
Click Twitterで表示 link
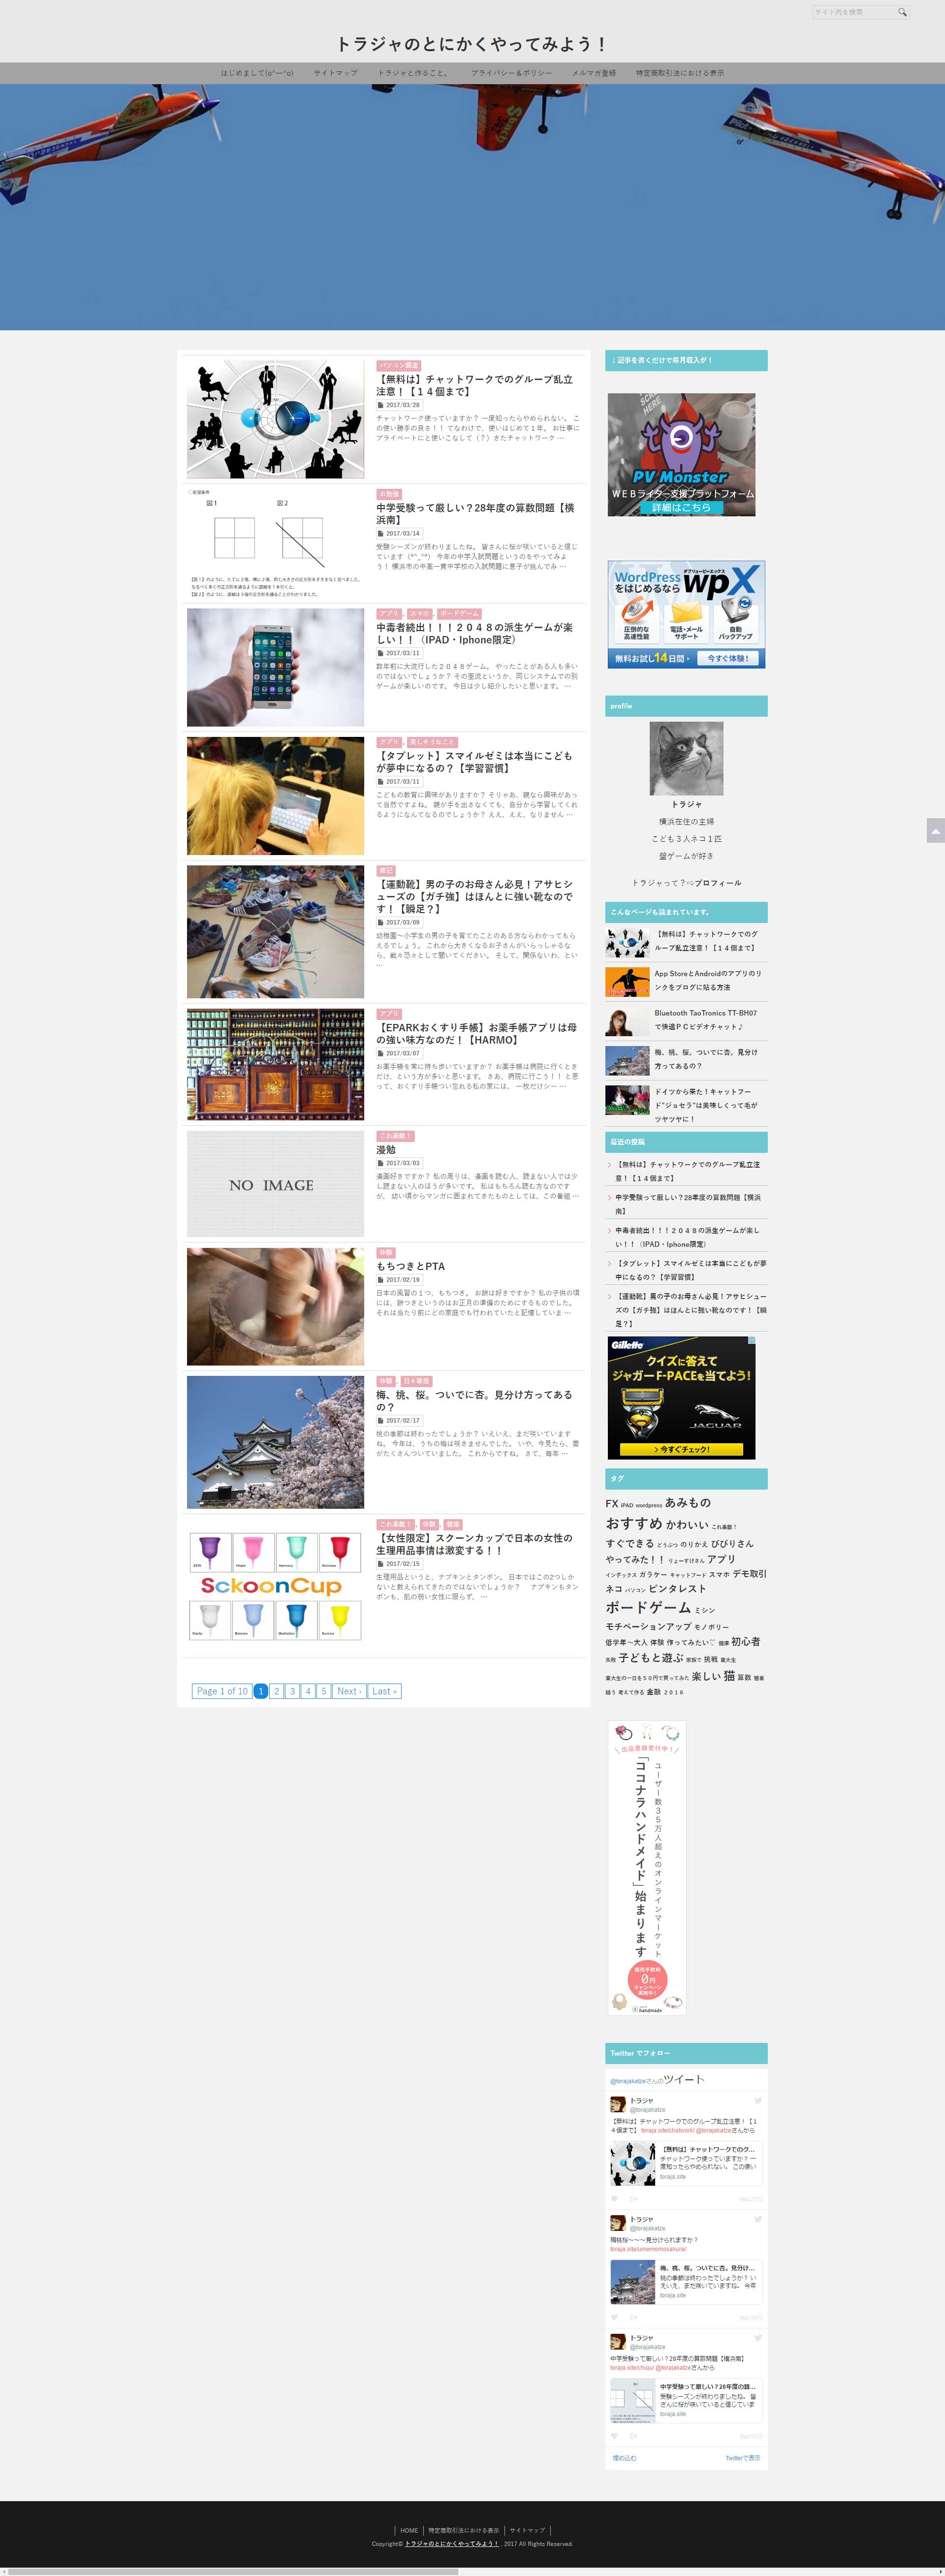(742, 2458)
